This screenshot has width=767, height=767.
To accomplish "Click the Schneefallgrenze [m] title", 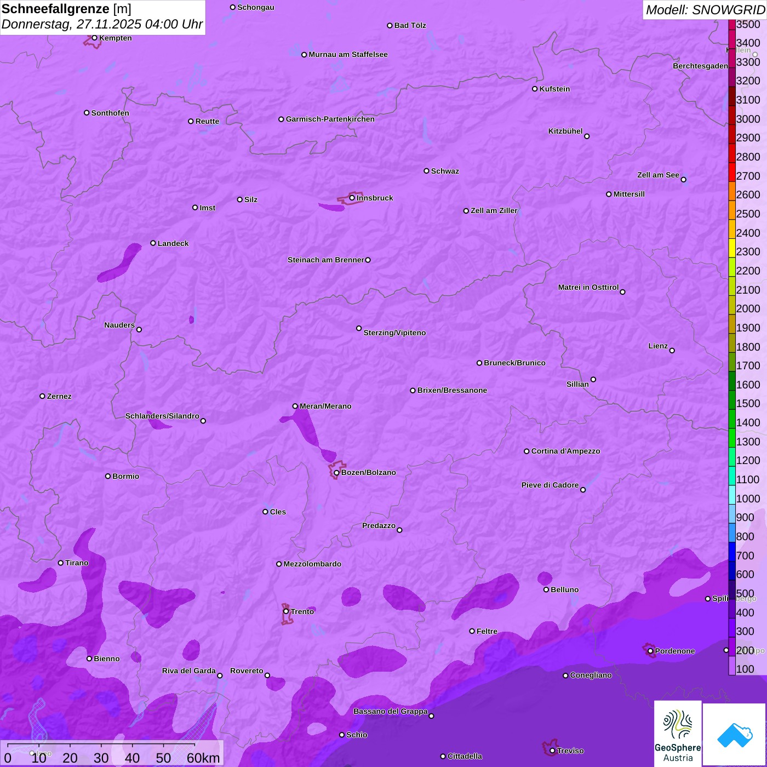I will point(66,9).
